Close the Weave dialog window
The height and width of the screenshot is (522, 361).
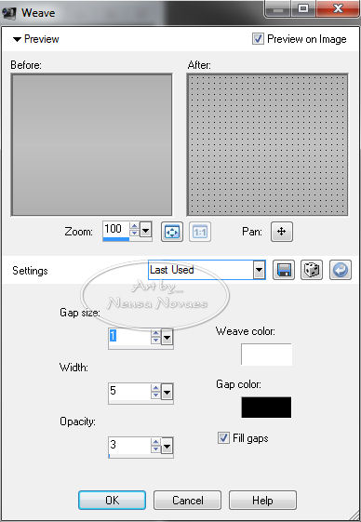[338, 8]
